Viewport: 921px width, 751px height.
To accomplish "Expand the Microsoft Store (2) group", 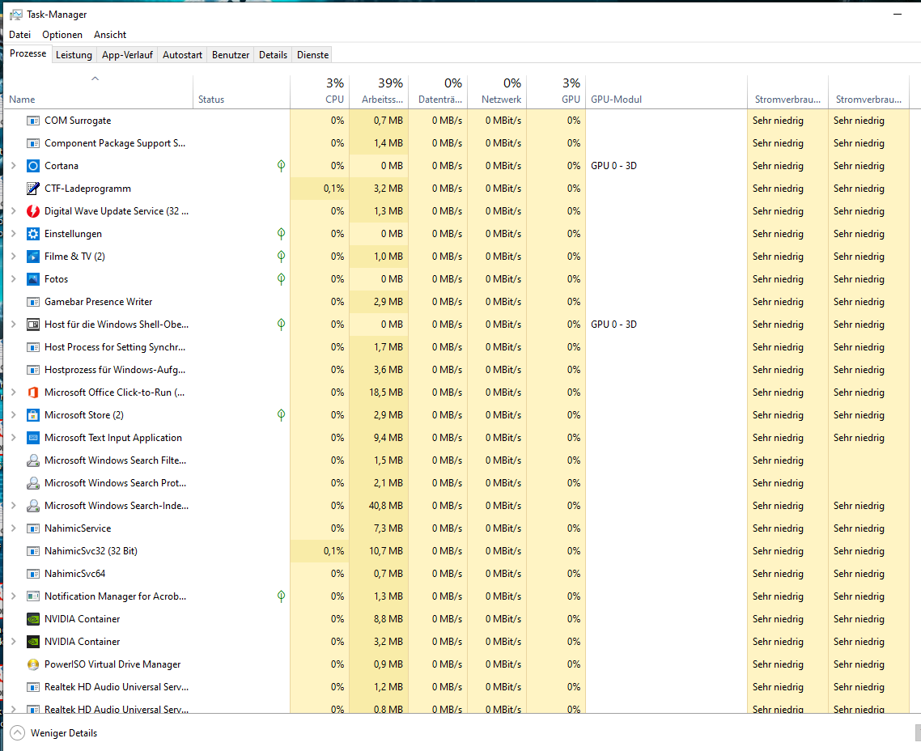I will click(x=13, y=415).
